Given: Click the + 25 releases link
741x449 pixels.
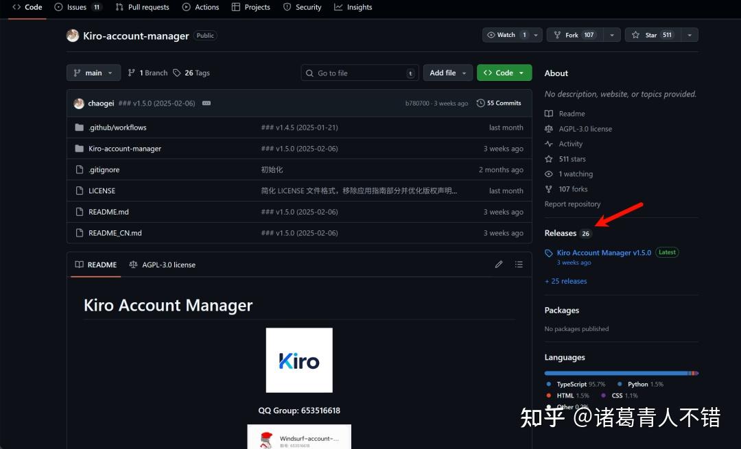Looking at the screenshot, I should (565, 281).
